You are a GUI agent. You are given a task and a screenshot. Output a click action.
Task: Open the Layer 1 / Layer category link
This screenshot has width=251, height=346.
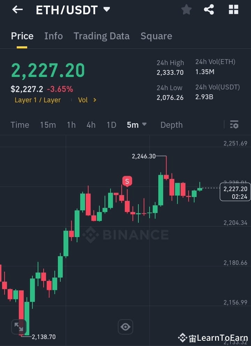click(x=37, y=100)
